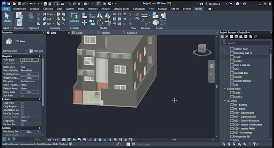Click Graphic Display Options Edit button
Screen dimensions: 274x148
click(x=29, y=78)
